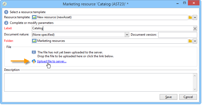Click the info icon in File section
This screenshot has width=207, height=107.
point(34,52)
